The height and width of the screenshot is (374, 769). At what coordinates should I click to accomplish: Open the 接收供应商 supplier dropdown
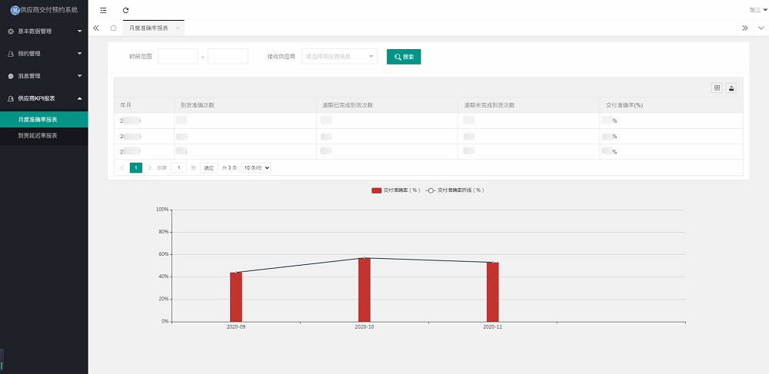[x=339, y=56]
